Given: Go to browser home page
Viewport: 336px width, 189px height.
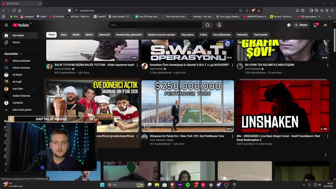Looking at the screenshot, I should coord(19,10).
